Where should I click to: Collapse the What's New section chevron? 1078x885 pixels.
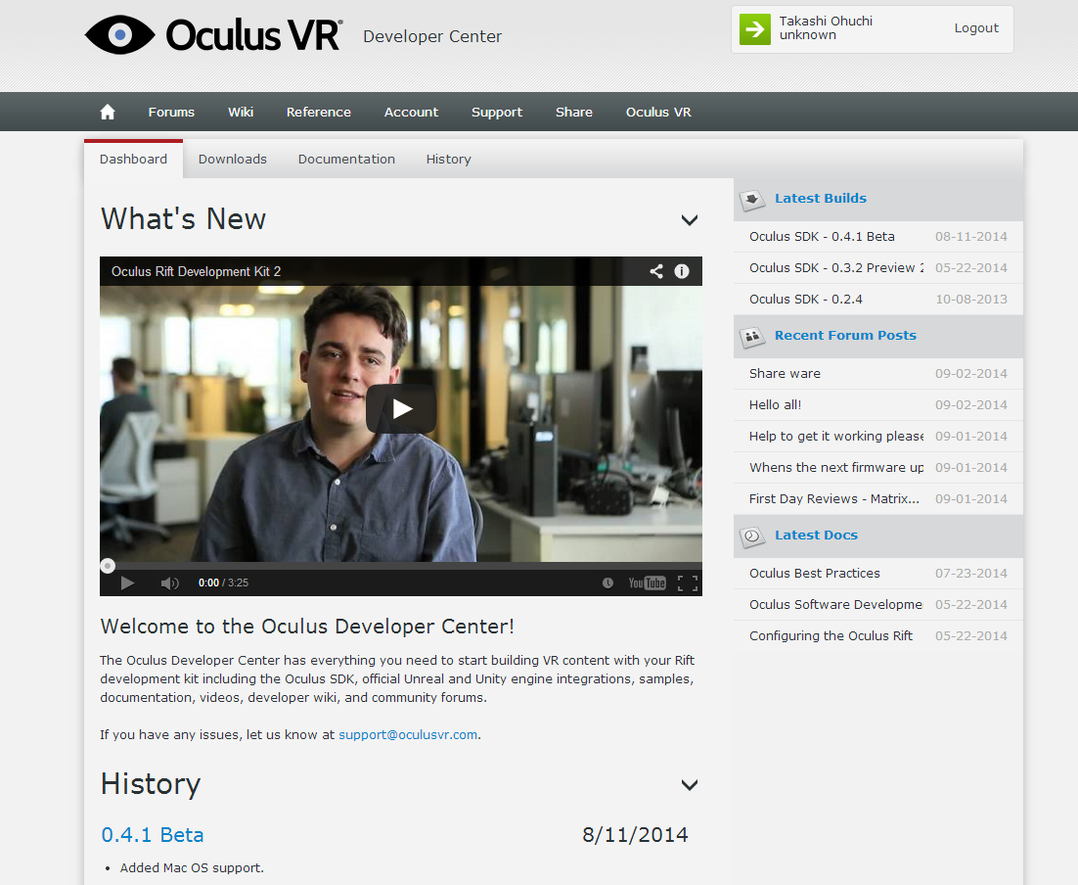pyautogui.click(x=690, y=220)
